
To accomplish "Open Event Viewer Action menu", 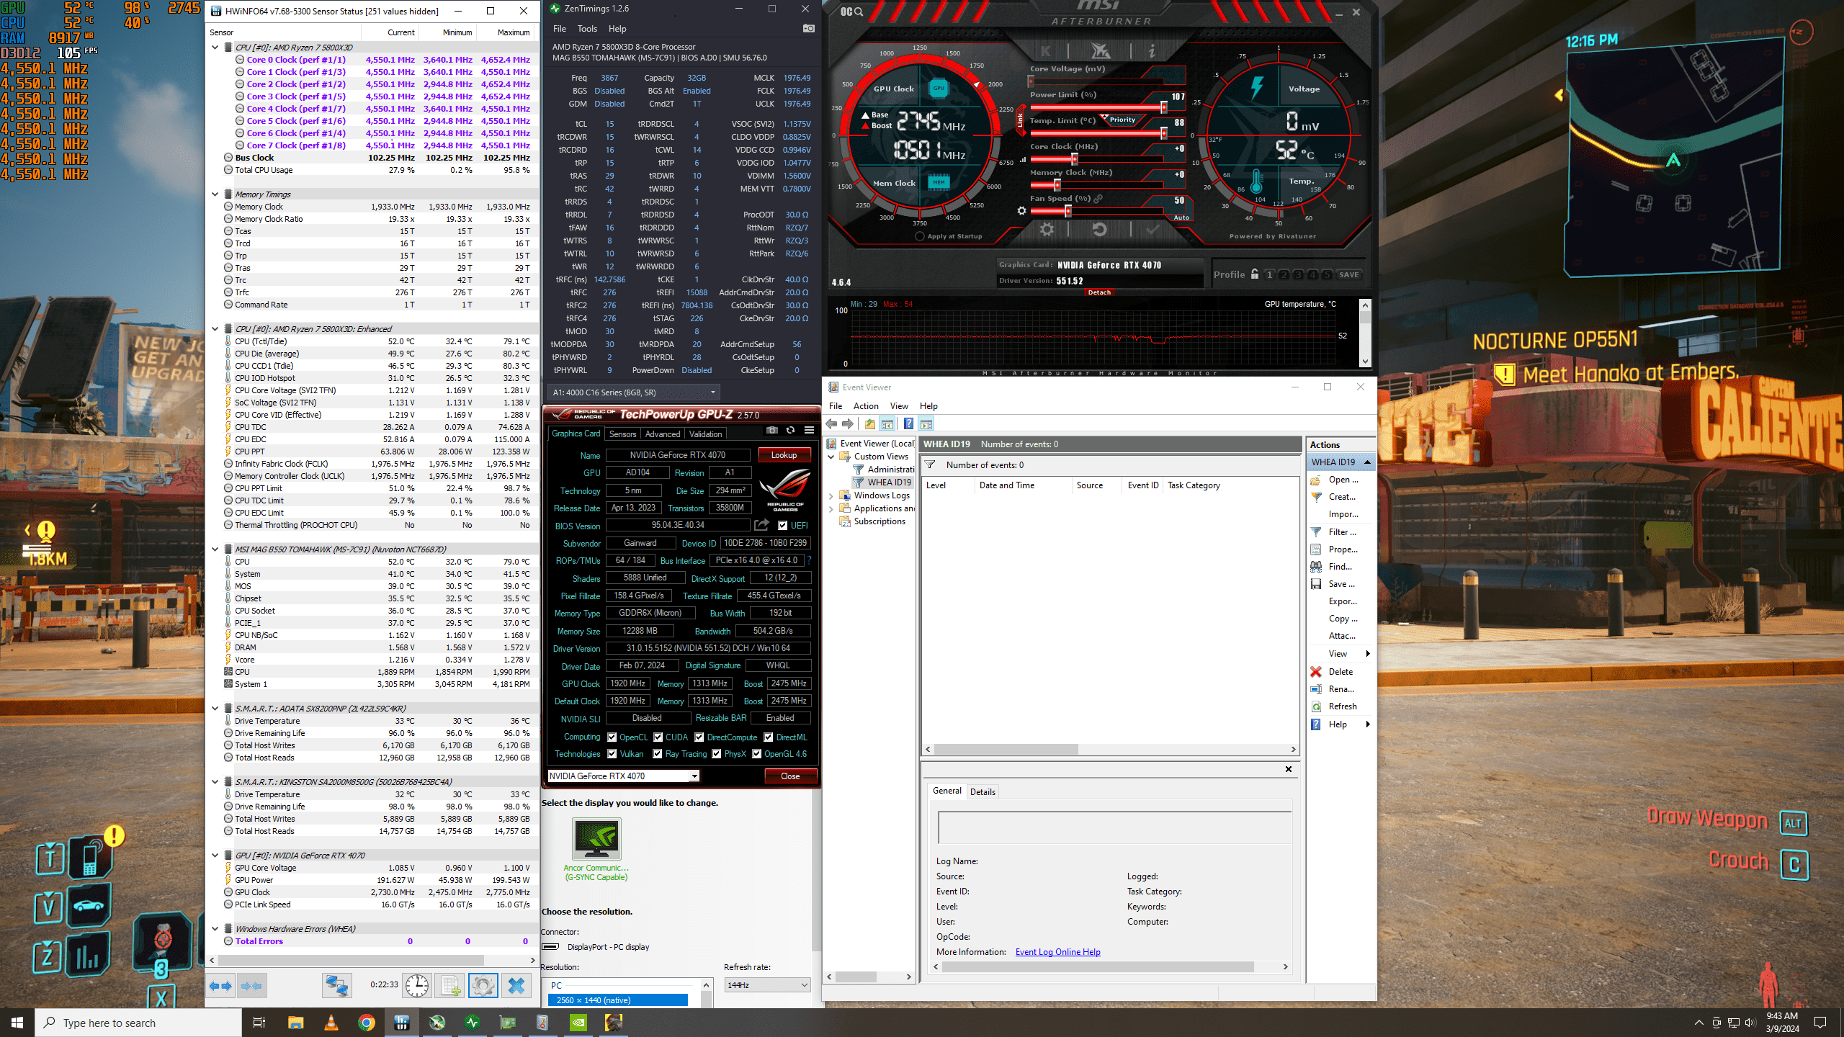I will pos(866,406).
